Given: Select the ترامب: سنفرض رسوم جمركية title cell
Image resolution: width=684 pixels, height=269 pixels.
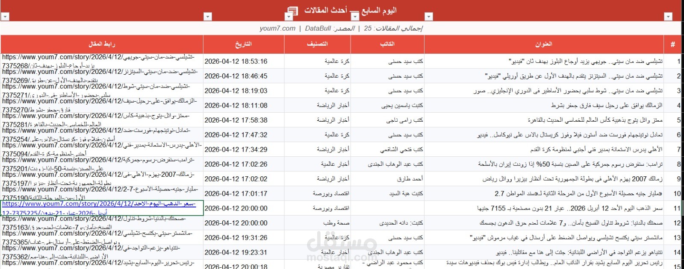Looking at the screenshot, I should click(544, 164).
